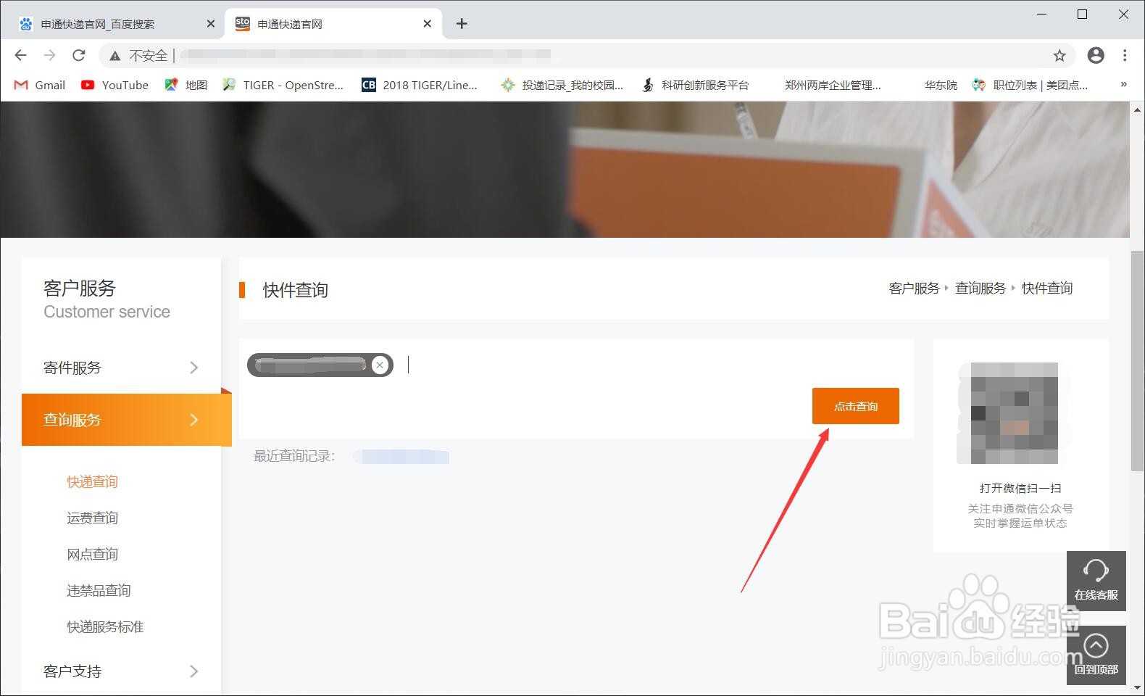Close the 申通快递官网_百度搜索 tab

click(211, 24)
